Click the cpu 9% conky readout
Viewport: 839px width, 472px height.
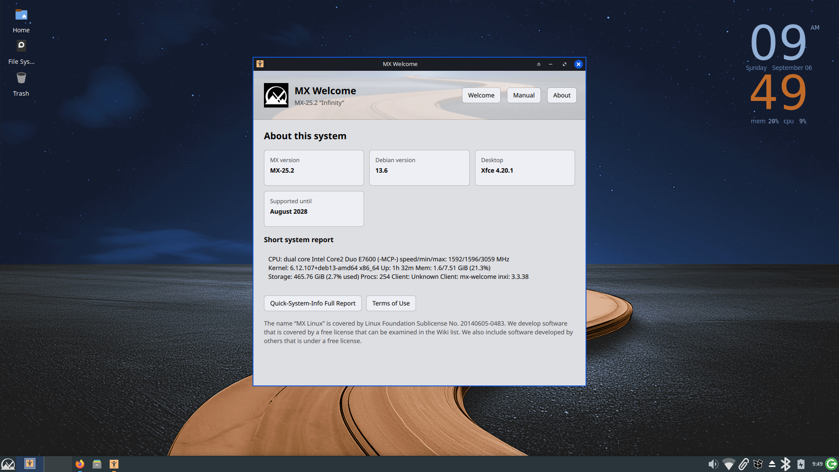pos(795,121)
